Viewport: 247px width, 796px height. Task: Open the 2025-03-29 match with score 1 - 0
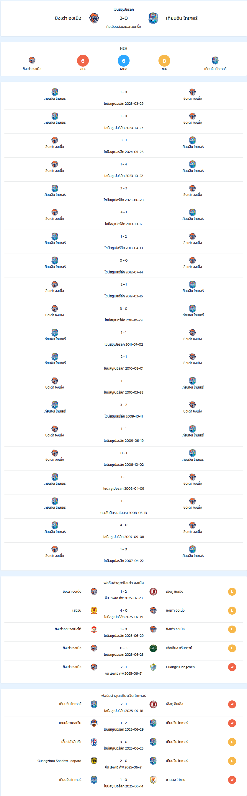click(x=123, y=98)
